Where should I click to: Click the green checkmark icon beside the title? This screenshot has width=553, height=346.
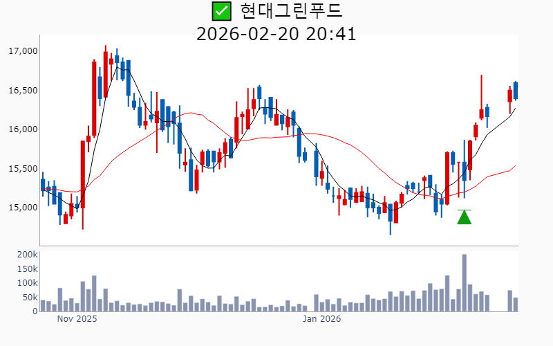pyautogui.click(x=221, y=11)
